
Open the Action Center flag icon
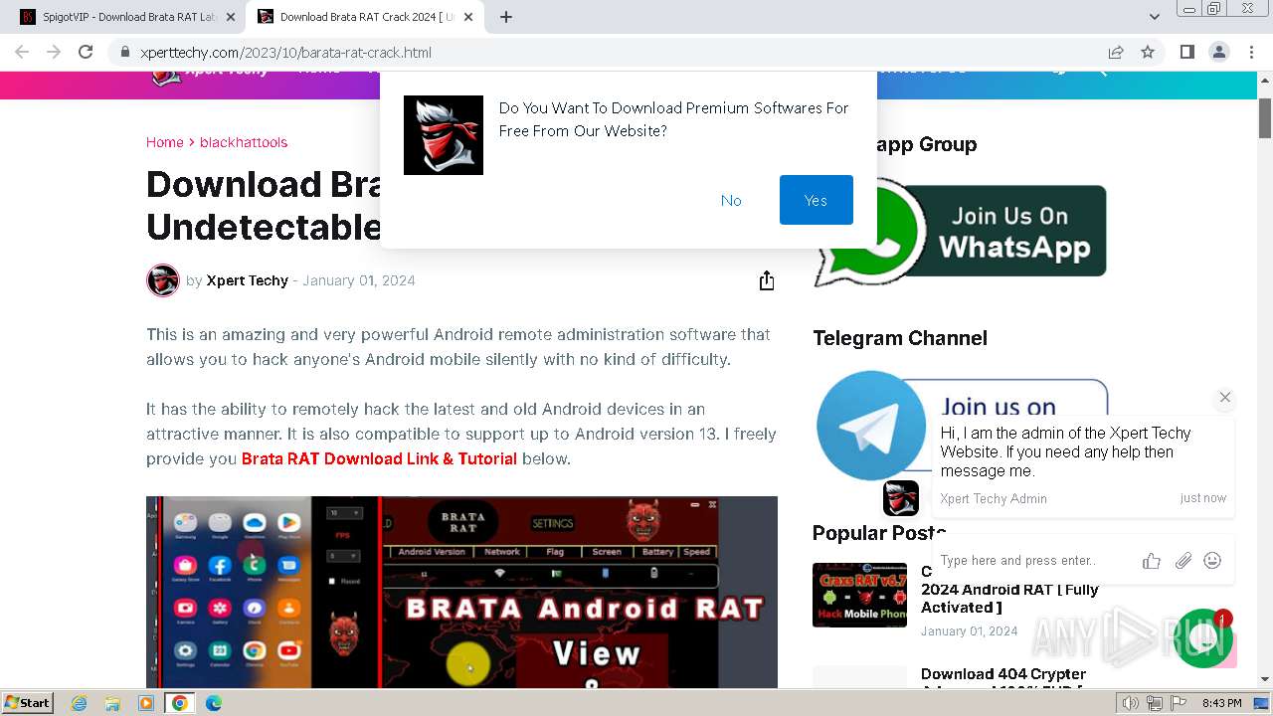click(1178, 703)
